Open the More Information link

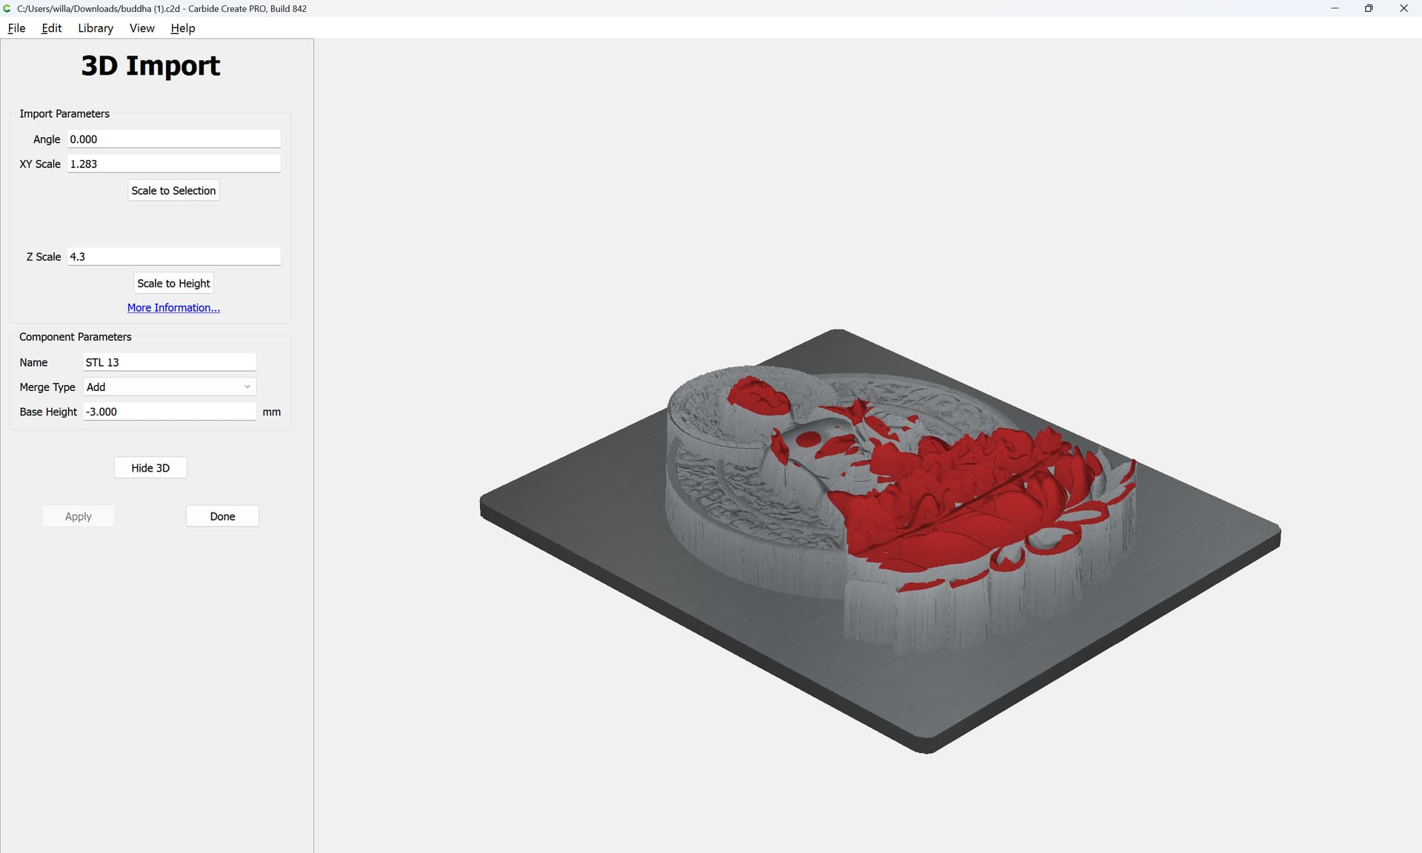point(173,307)
